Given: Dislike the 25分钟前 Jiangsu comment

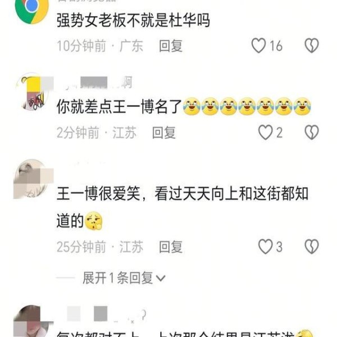Looking at the screenshot, I should coord(312,247).
